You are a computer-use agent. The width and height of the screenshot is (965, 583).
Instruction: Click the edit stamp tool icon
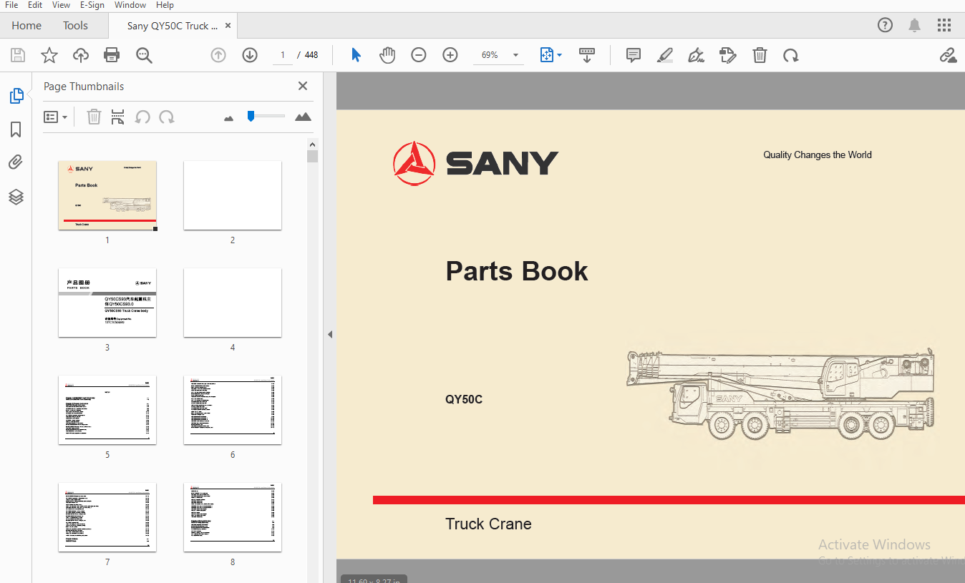click(728, 55)
